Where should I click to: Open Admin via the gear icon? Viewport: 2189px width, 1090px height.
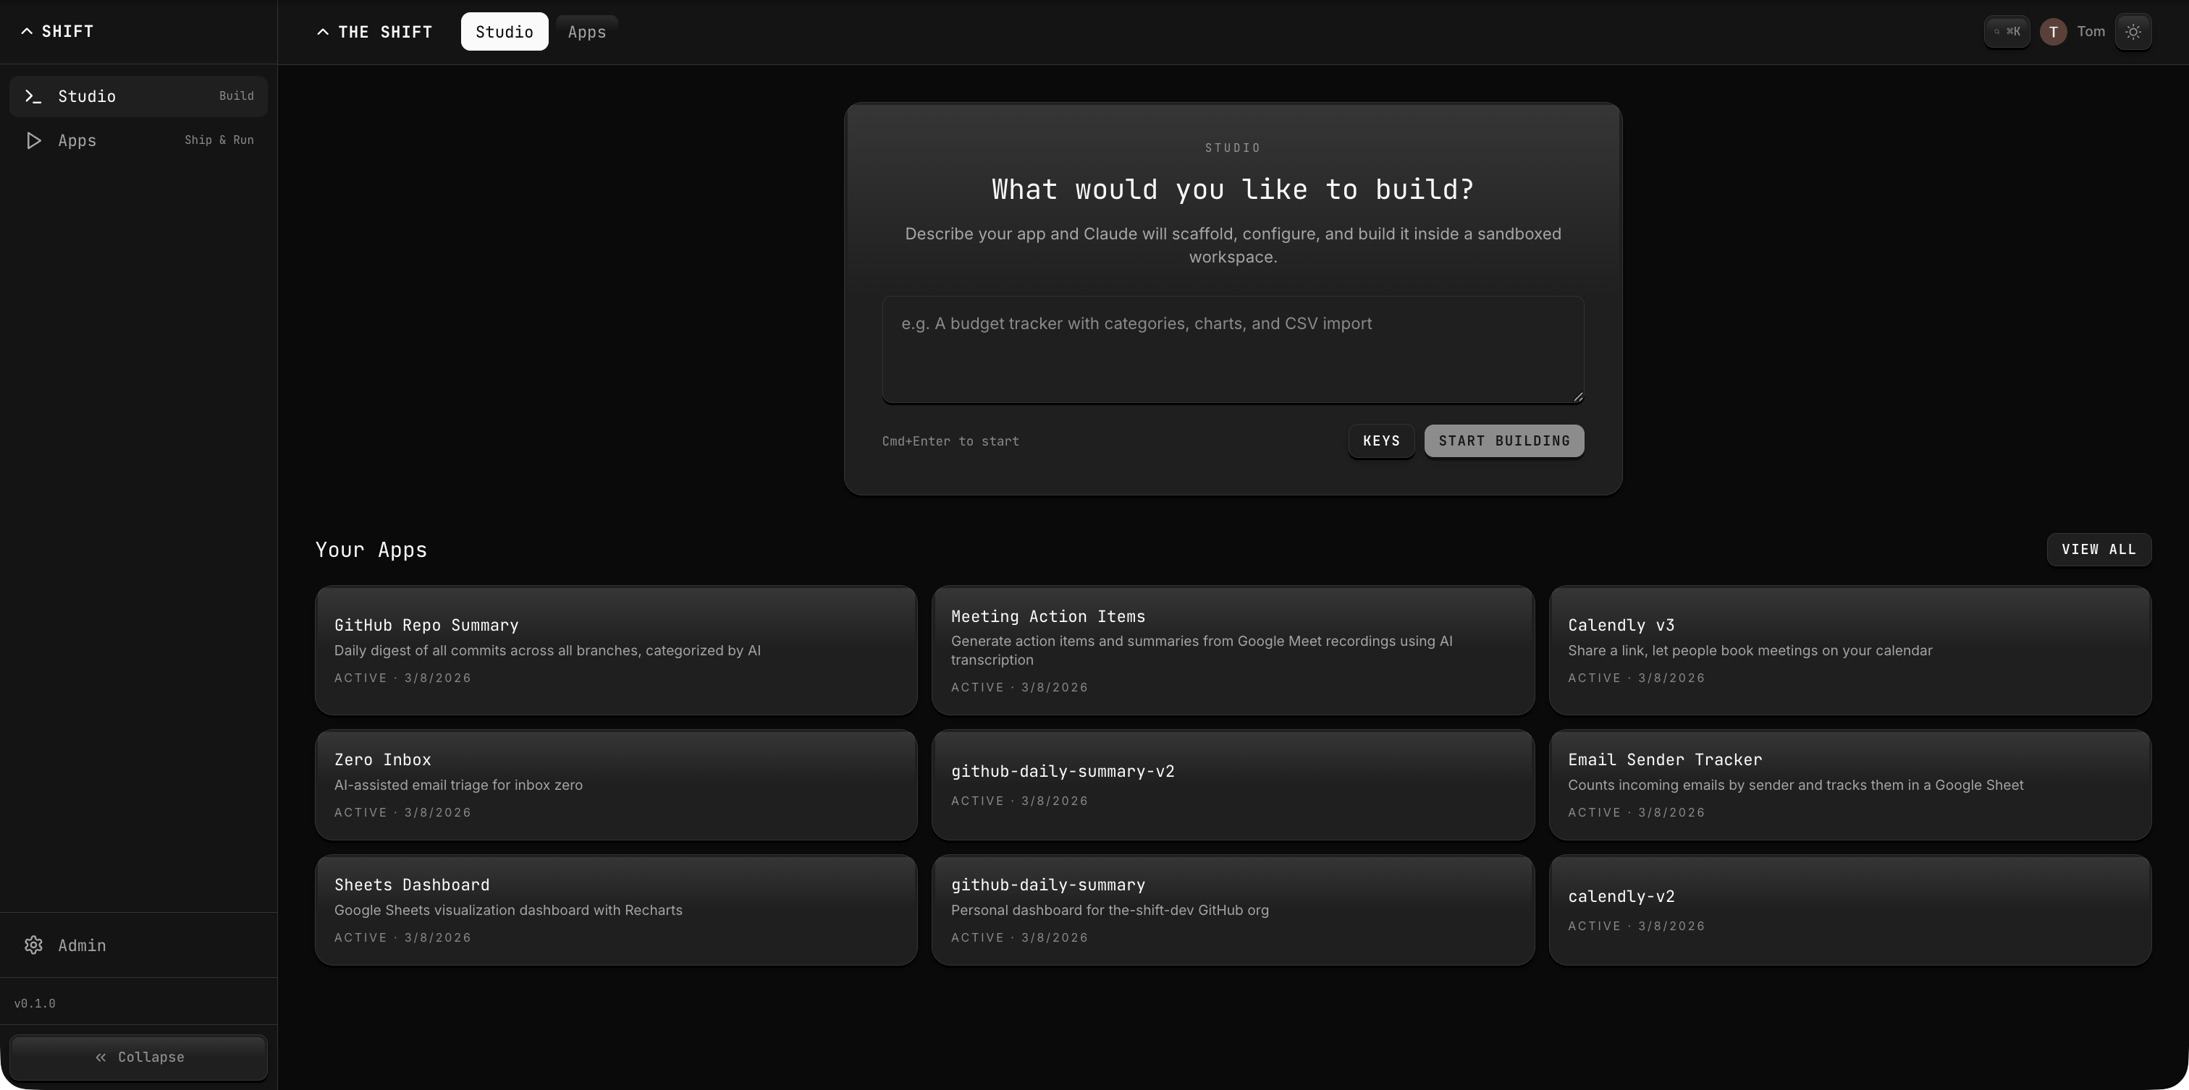[x=34, y=945]
